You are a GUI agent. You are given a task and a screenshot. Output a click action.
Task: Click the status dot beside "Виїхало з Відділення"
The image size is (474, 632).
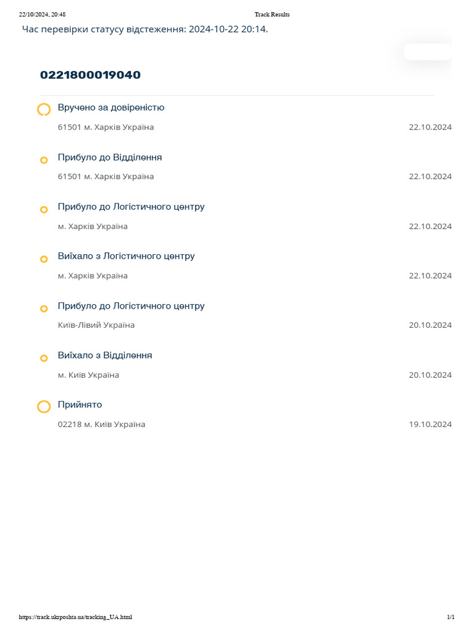[44, 358]
